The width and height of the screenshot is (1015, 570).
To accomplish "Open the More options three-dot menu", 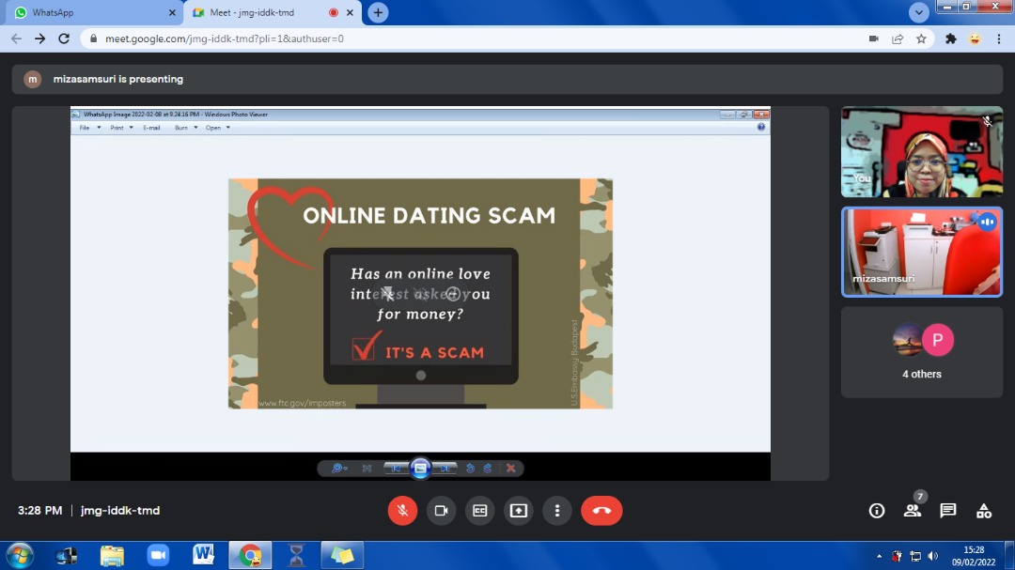I will (x=557, y=511).
